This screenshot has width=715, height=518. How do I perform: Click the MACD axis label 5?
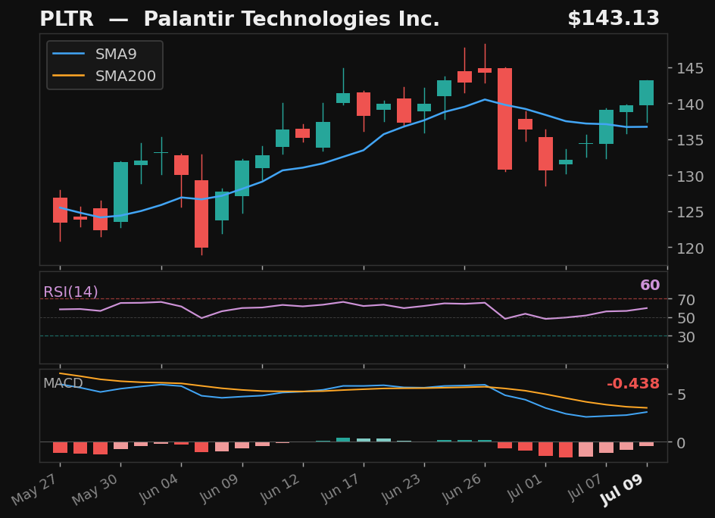681,395
